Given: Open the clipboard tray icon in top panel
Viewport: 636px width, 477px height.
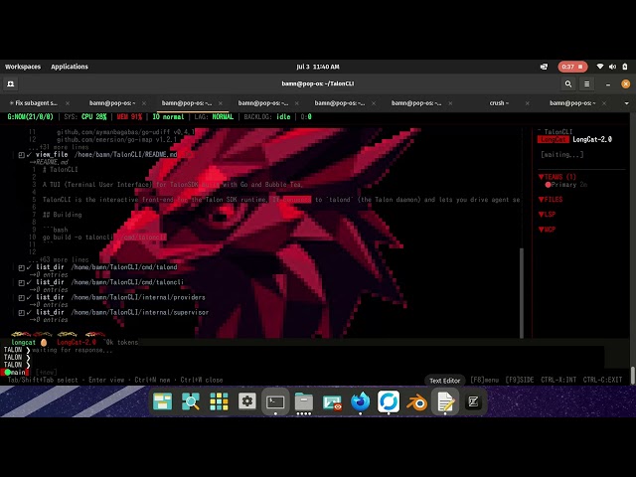Looking at the screenshot, I should 544,67.
